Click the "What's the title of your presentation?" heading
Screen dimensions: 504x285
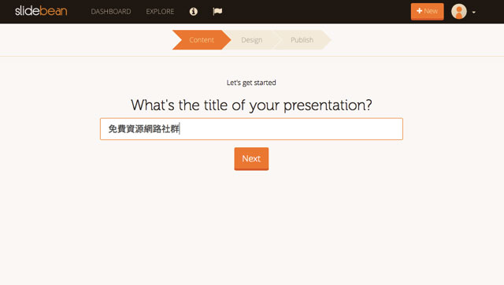251,105
